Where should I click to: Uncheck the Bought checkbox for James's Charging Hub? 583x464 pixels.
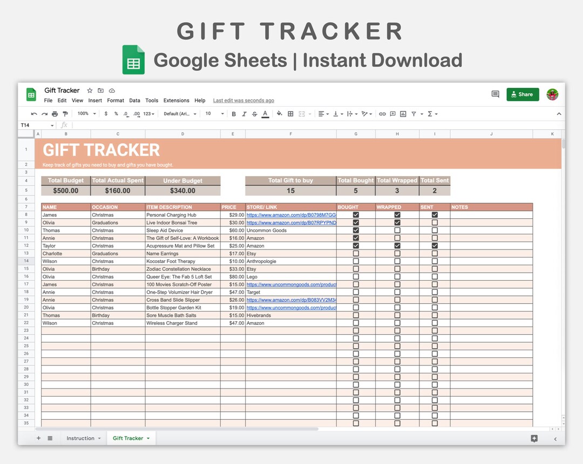(x=356, y=214)
